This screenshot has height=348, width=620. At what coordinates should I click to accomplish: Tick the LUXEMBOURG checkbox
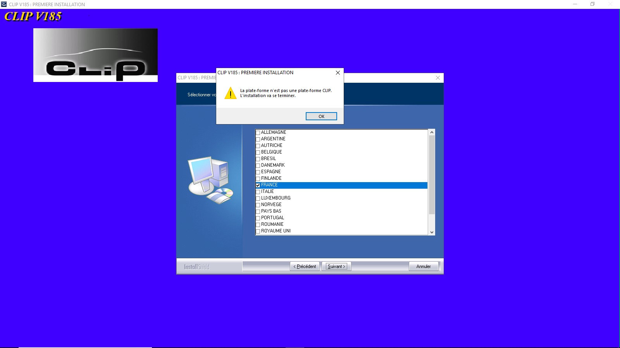click(x=258, y=198)
